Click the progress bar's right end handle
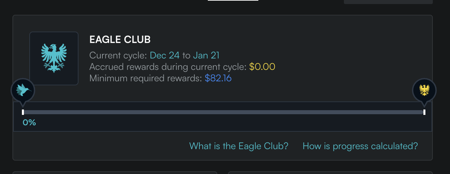The image size is (450, 174). point(424,112)
